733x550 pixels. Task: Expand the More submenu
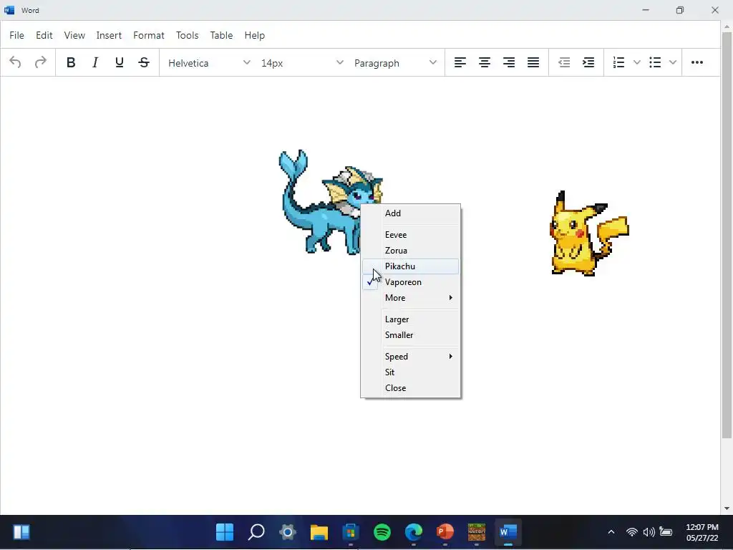coord(410,298)
